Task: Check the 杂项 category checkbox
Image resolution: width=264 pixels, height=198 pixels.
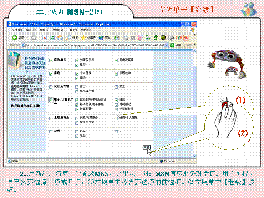Action: click(51, 132)
